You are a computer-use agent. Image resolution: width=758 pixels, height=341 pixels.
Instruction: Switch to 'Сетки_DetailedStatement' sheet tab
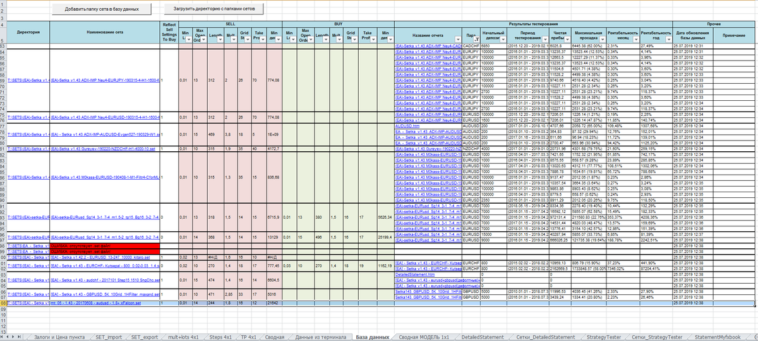[x=546, y=337]
